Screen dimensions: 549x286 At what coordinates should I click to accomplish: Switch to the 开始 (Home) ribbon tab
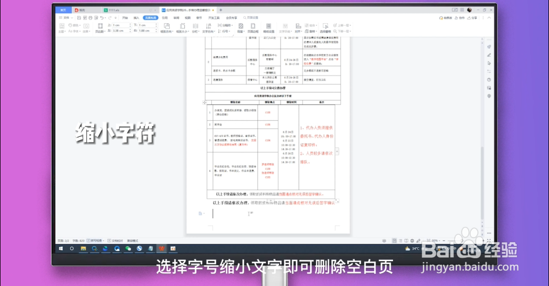(x=125, y=18)
